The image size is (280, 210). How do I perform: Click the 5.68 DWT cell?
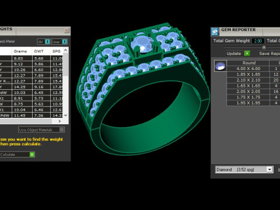click(41, 58)
